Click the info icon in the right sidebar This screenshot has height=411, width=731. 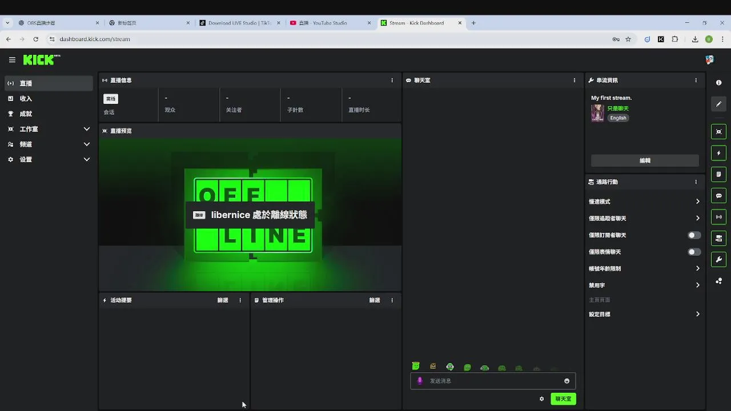pyautogui.click(x=718, y=83)
